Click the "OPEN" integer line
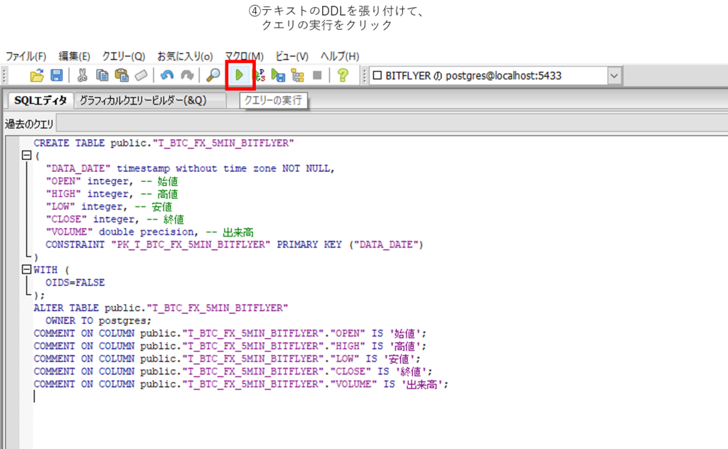 point(112,181)
